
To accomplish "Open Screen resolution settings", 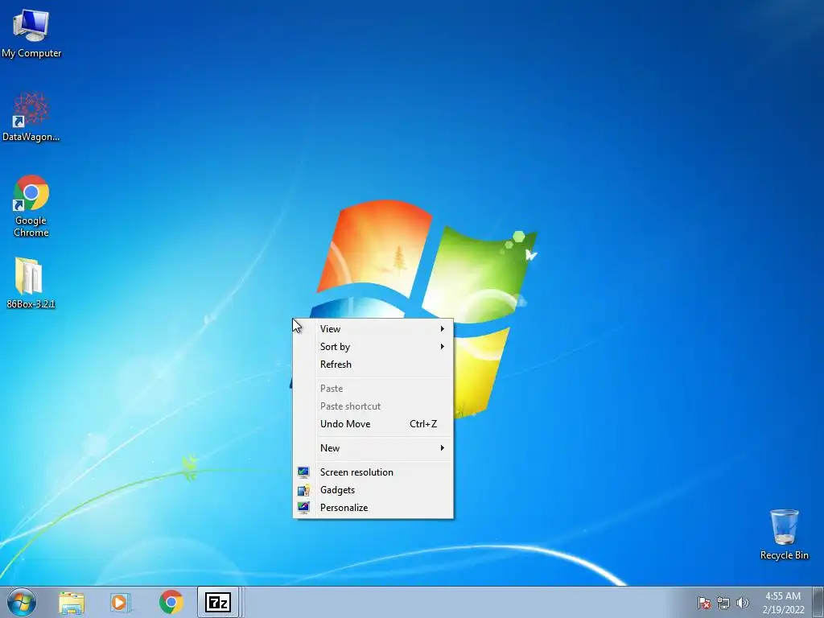I will tap(373, 472).
